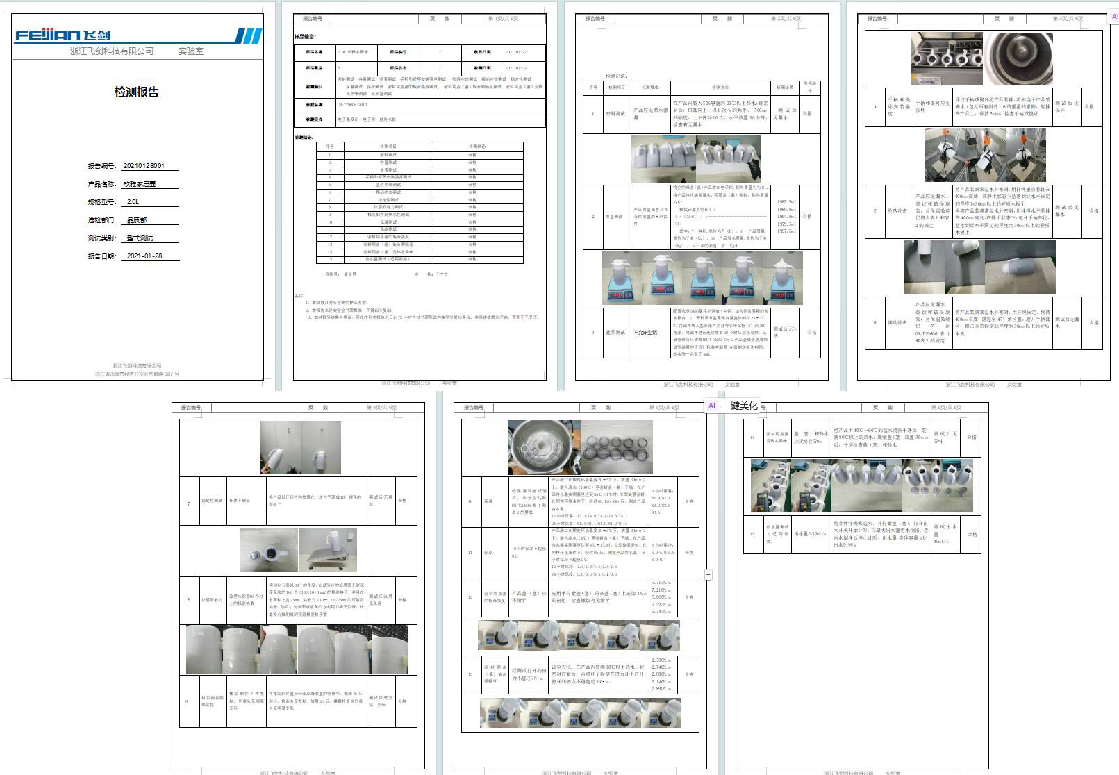This screenshot has height=775, width=1119.
Task: Click the 样品信息 heading on page 1
Action: (x=305, y=36)
